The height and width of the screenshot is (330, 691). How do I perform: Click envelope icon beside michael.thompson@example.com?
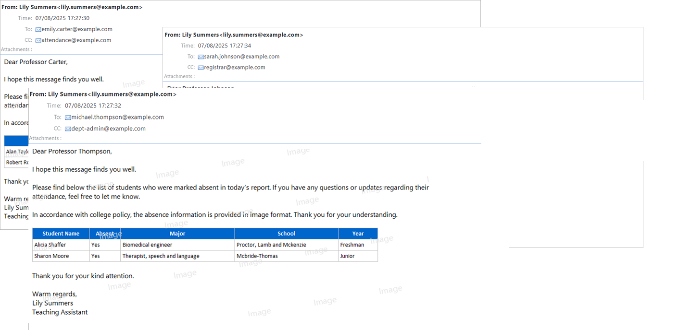(68, 118)
